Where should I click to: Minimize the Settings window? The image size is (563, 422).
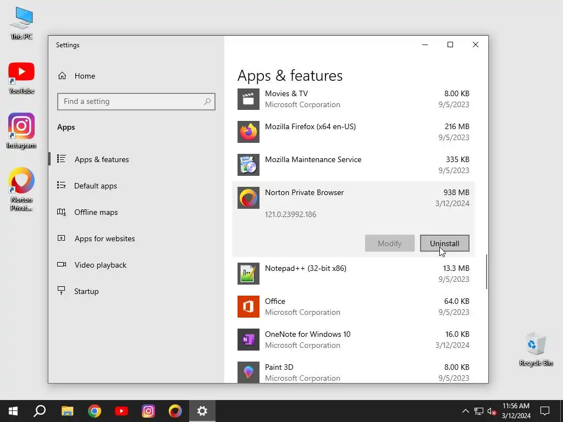click(x=425, y=45)
